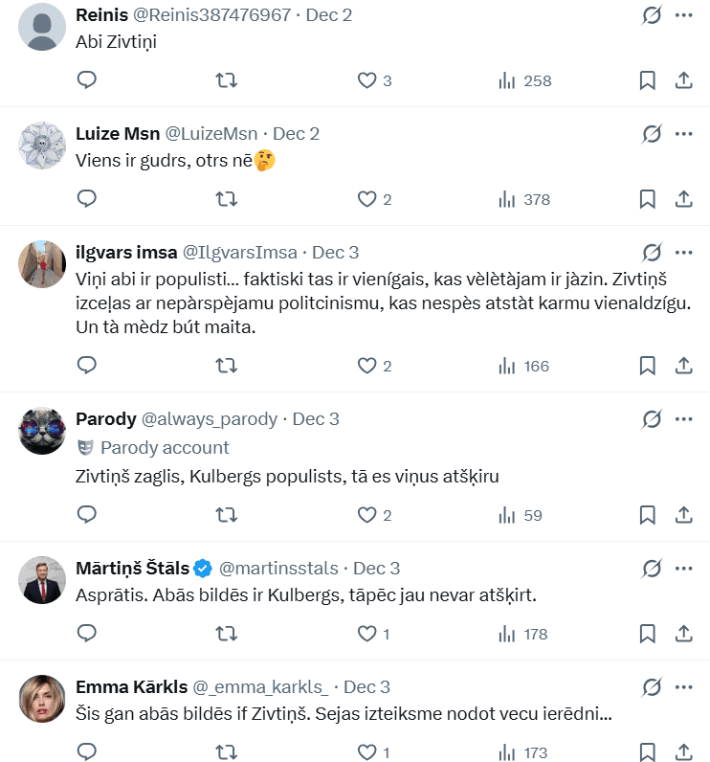Like ilgvars imsa's tweet
Screen dimensions: 710x762
(x=366, y=365)
